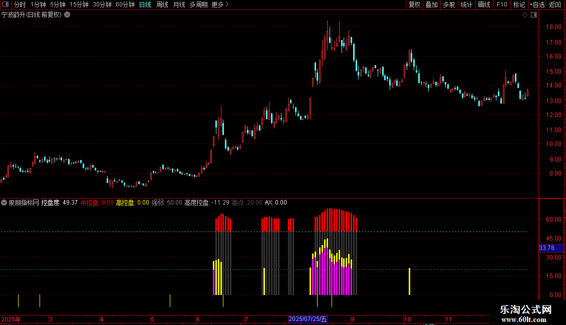This screenshot has width=566, height=325.
Task: Click the 高控盘: 0.00 label
Action: point(132,202)
